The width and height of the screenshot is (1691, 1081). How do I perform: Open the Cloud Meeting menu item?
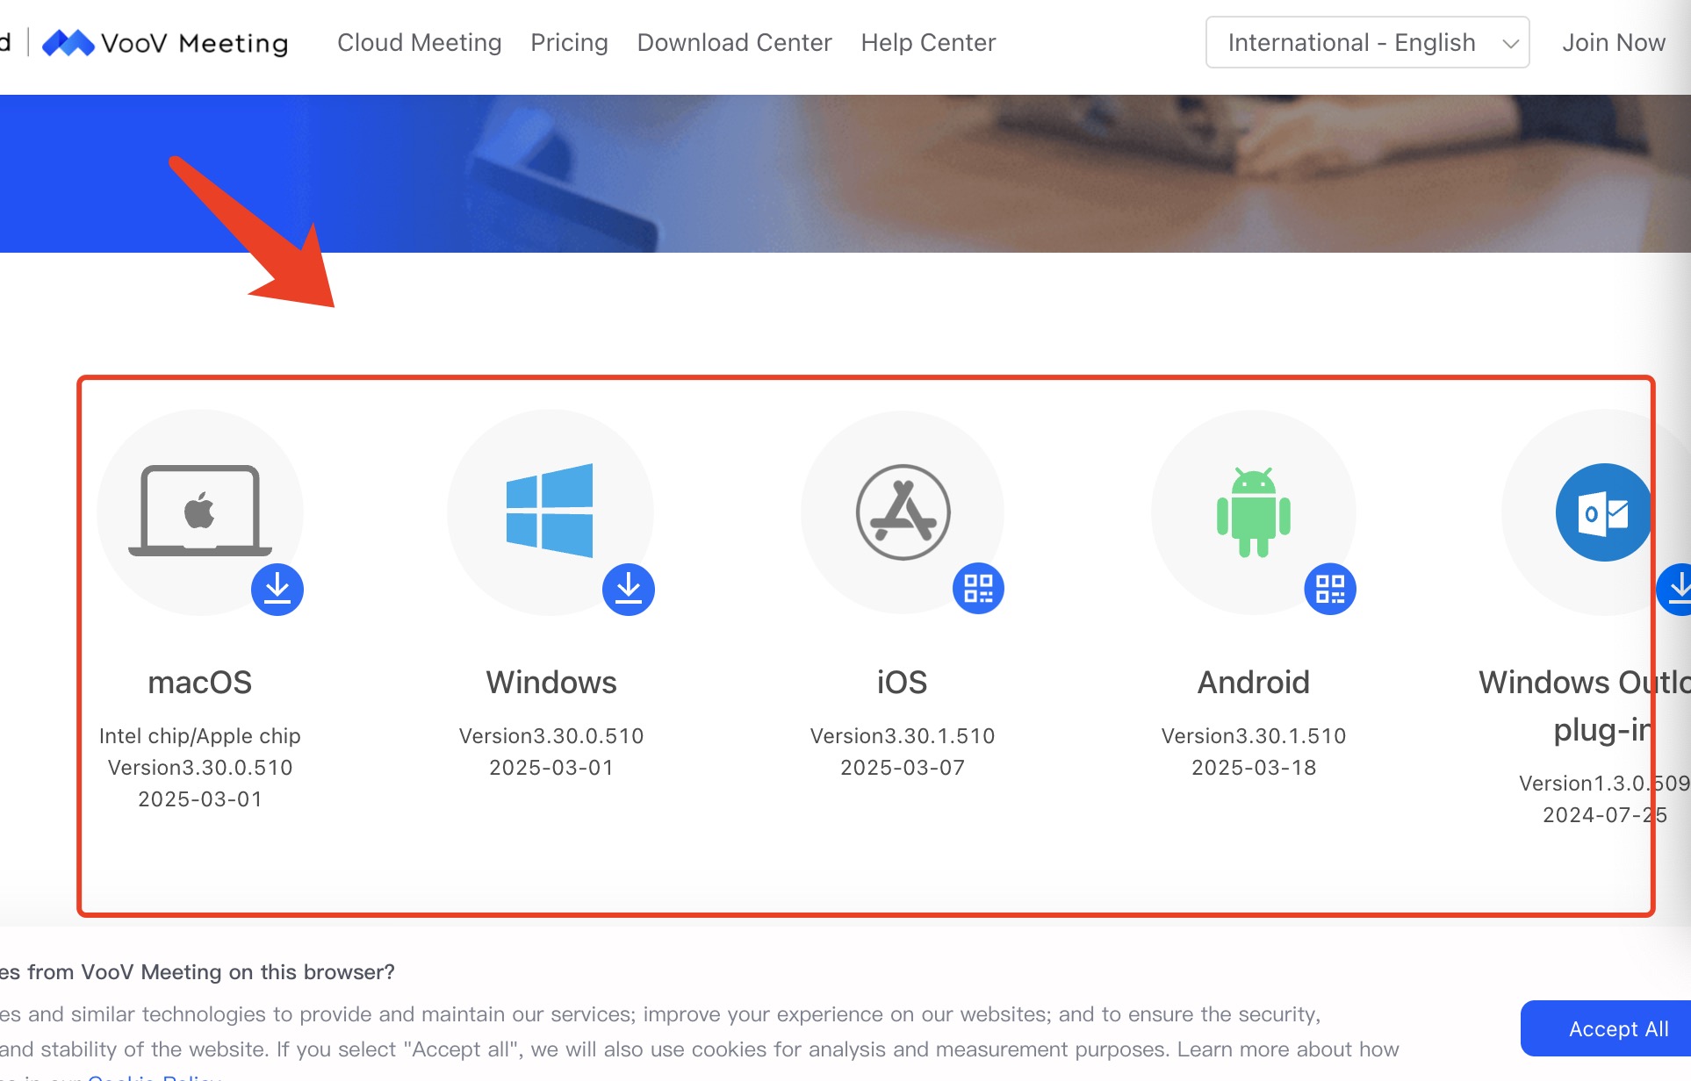[420, 43]
